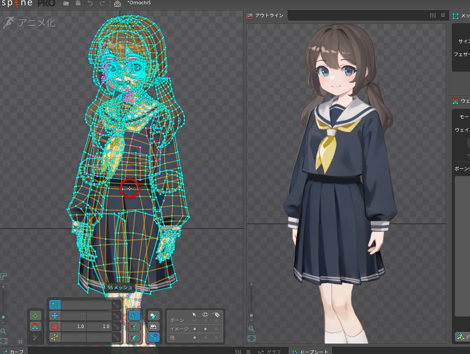Screen dimensions: 470x354
Task: Click the key icon beside Shear fields
Action: click(116, 338)
